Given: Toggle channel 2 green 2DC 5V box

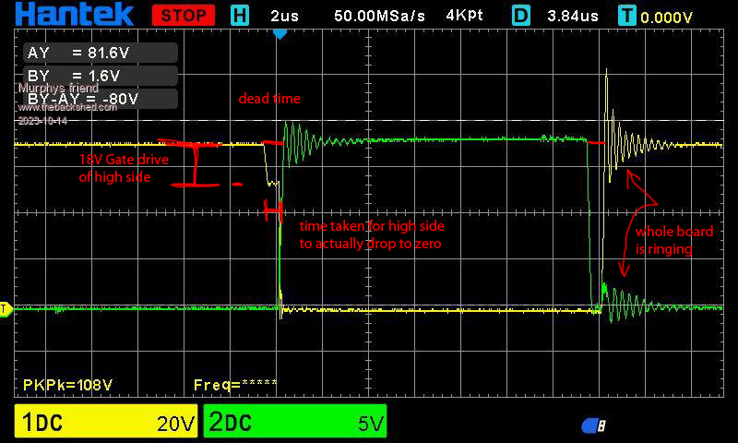Looking at the screenshot, I should click(x=294, y=422).
